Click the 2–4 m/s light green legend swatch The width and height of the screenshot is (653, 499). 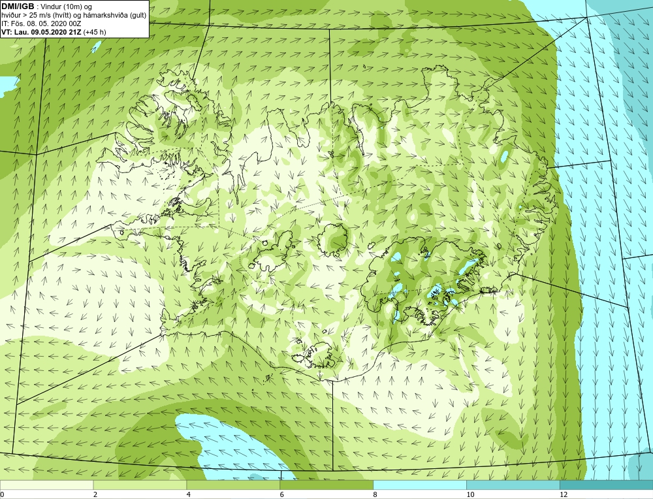(140, 485)
